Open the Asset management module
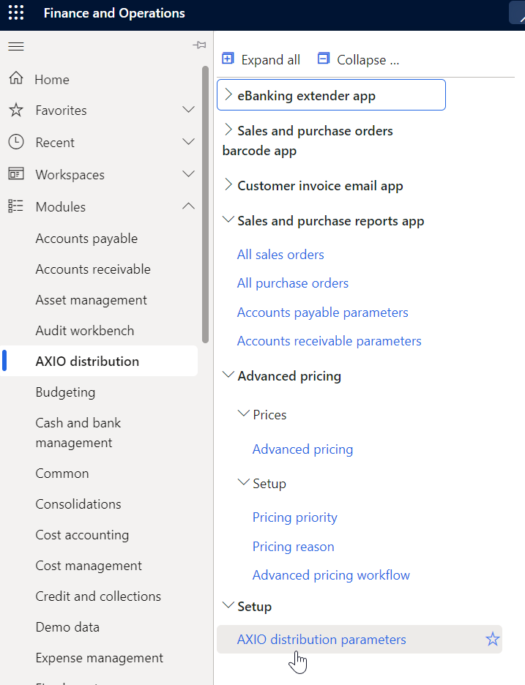 pos(91,299)
